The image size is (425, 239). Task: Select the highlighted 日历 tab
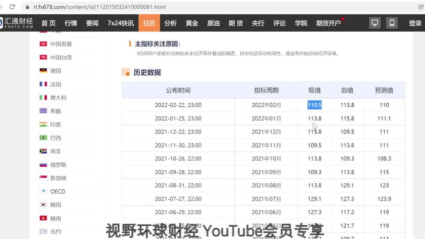tap(149, 23)
